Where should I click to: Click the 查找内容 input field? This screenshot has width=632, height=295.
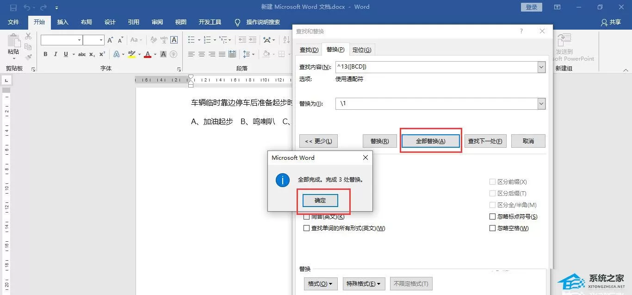click(437, 67)
